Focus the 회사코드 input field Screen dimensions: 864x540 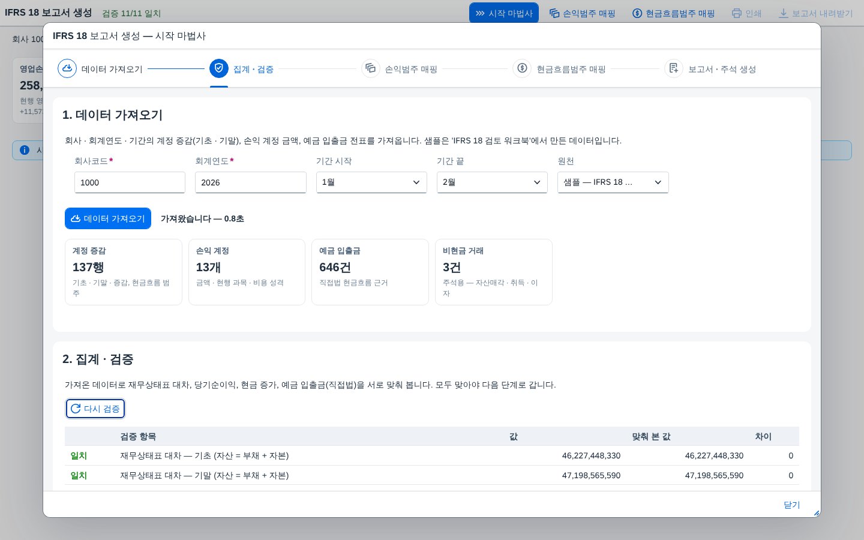(x=130, y=182)
